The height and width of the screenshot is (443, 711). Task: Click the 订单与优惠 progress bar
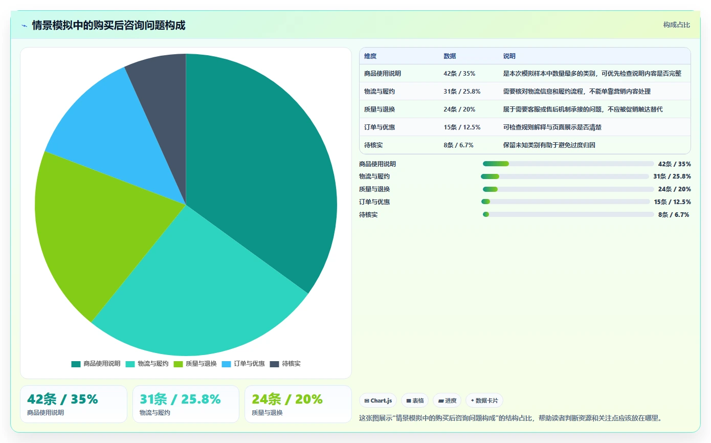pyautogui.click(x=565, y=202)
